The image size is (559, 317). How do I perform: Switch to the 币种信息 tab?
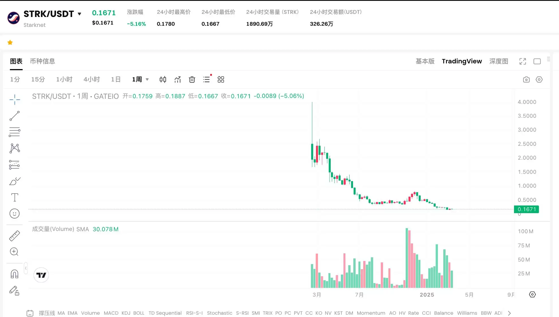point(42,61)
